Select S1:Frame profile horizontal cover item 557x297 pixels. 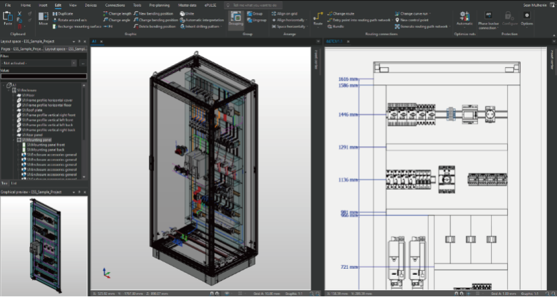click(x=47, y=100)
